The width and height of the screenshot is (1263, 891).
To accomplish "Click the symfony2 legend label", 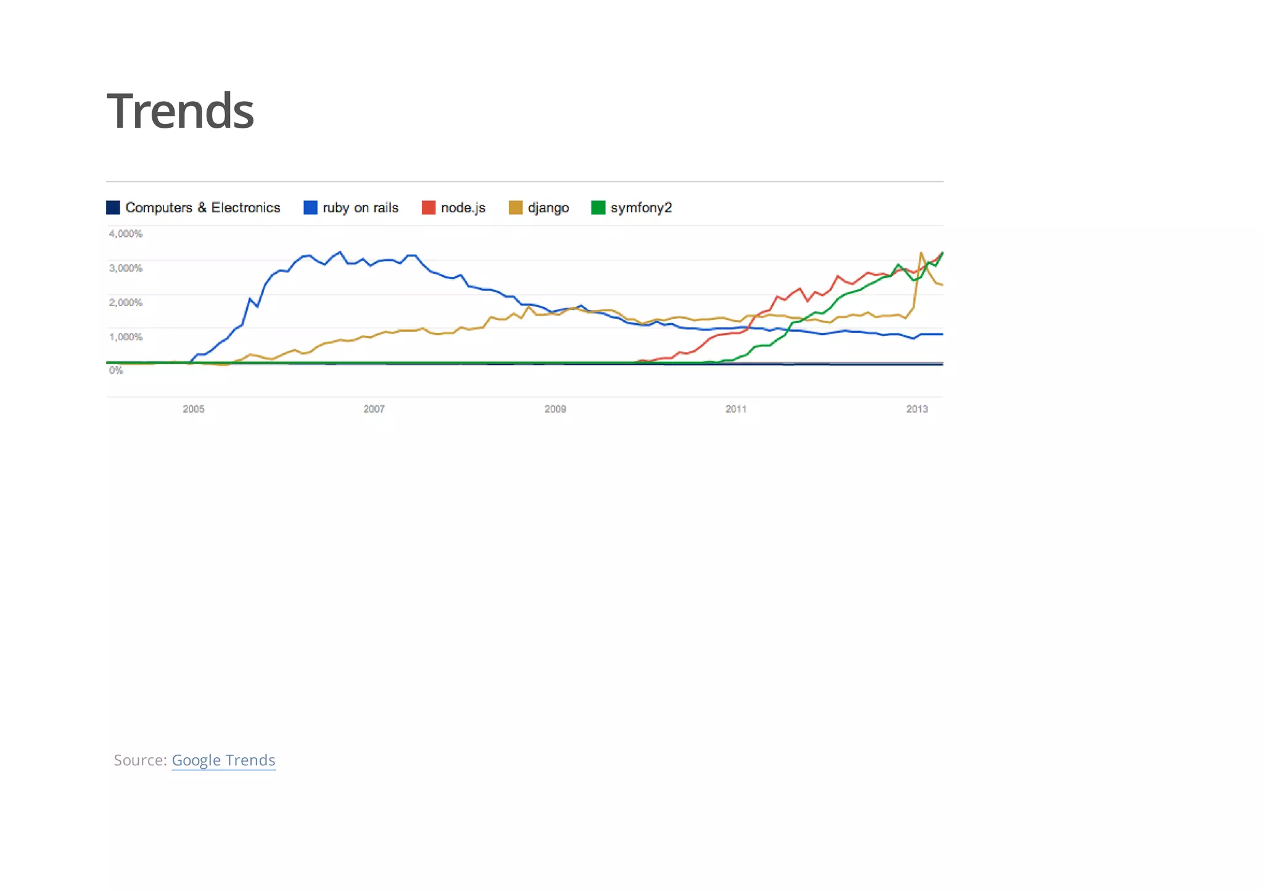I will pos(641,208).
